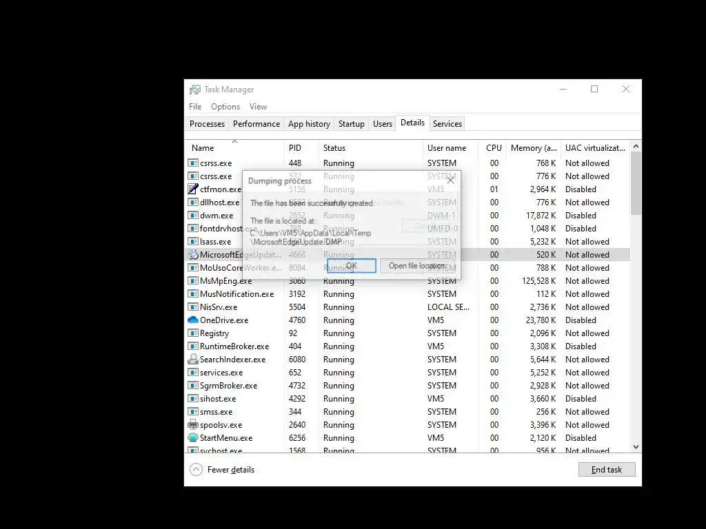Switch to the App history tab
This screenshot has height=529, width=706.
tap(309, 124)
